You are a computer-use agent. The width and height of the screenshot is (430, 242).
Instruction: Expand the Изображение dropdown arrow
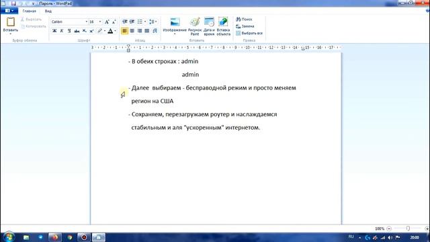[175, 34]
